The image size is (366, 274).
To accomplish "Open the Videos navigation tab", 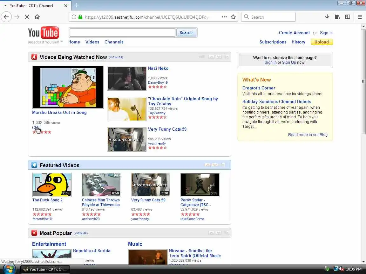I will coord(92,42).
